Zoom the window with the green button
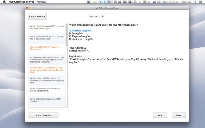This screenshot has width=205, height=128. click(x=34, y=8)
